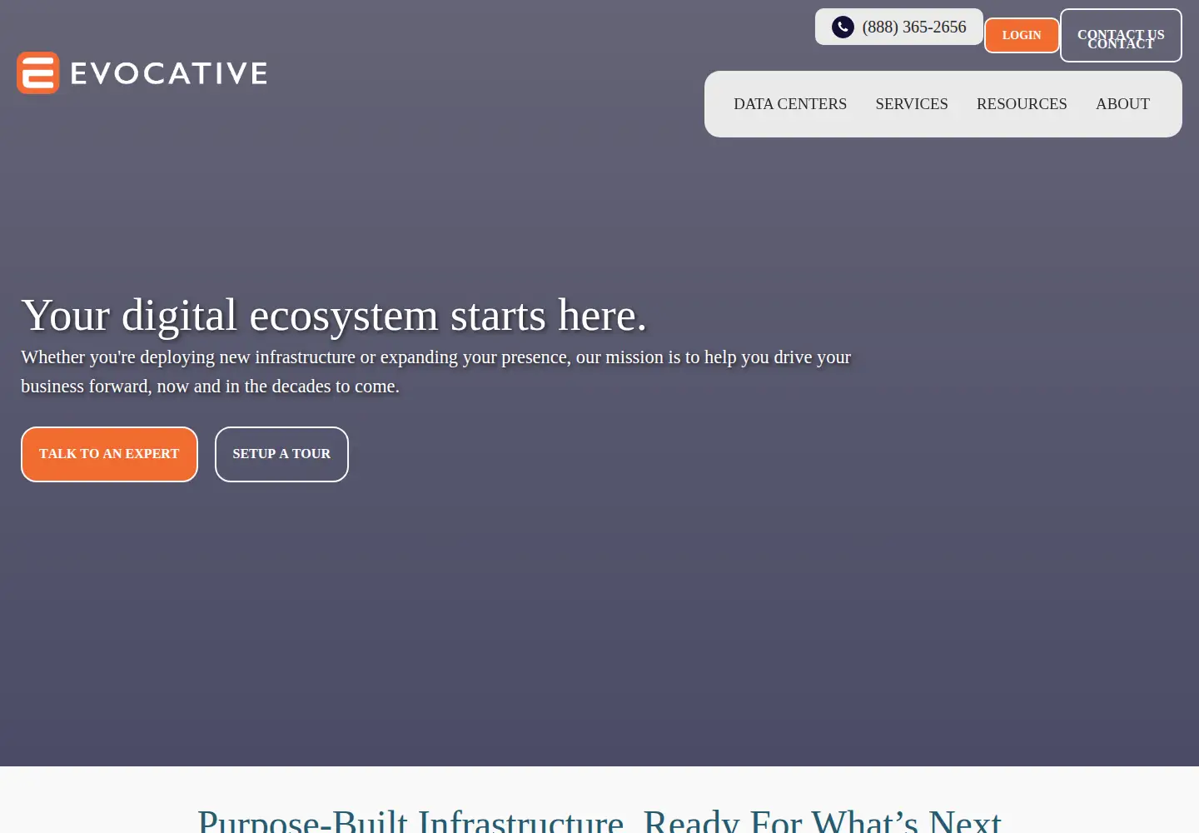This screenshot has width=1199, height=833.
Task: Click the Setup a Tour button
Action: point(281,454)
